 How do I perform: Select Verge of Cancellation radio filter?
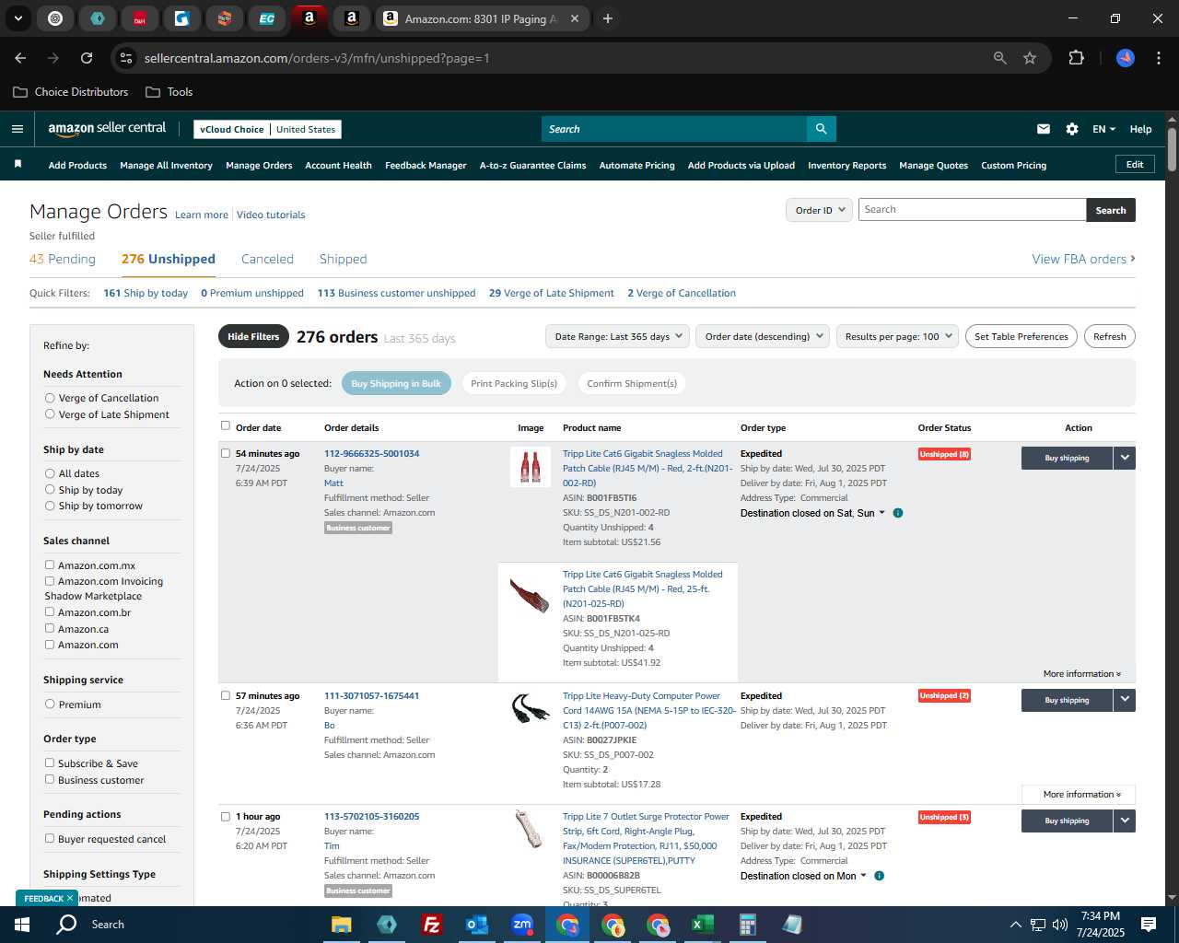point(50,398)
